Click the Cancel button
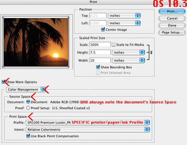 [x=172, y=18]
